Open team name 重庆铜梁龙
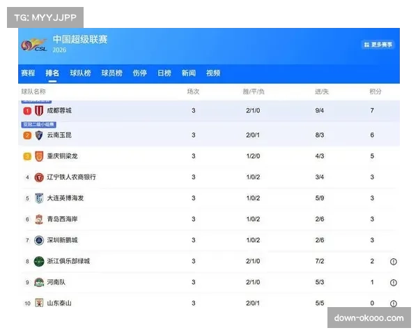This screenshot has height=335, width=418. point(63,156)
